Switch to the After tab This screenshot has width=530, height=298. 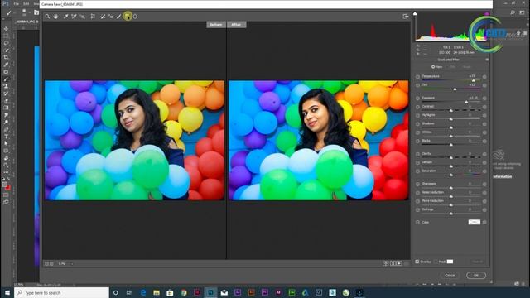[x=236, y=25]
